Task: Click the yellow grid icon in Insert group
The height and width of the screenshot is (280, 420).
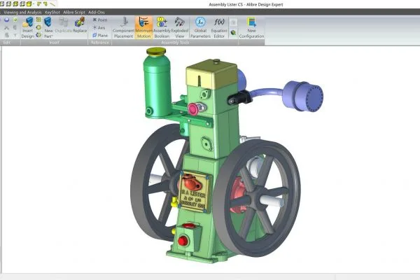Action: pyautogui.click(x=38, y=20)
